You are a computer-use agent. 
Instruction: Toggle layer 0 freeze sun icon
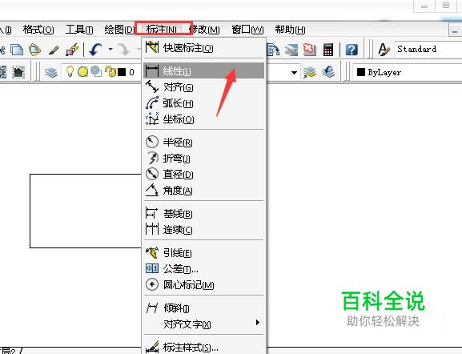82,71
